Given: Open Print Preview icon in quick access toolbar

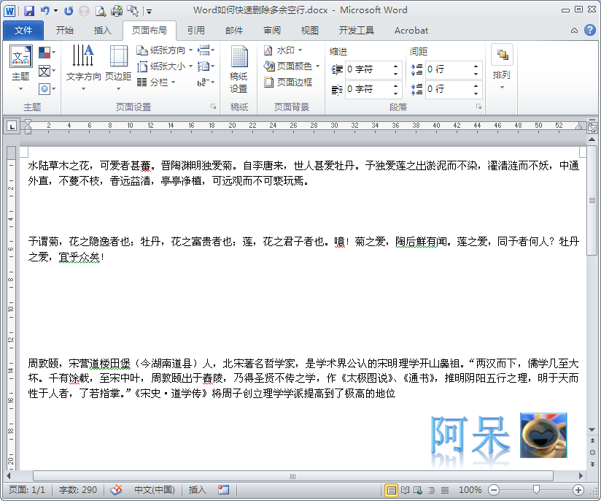Looking at the screenshot, I should pos(101,11).
